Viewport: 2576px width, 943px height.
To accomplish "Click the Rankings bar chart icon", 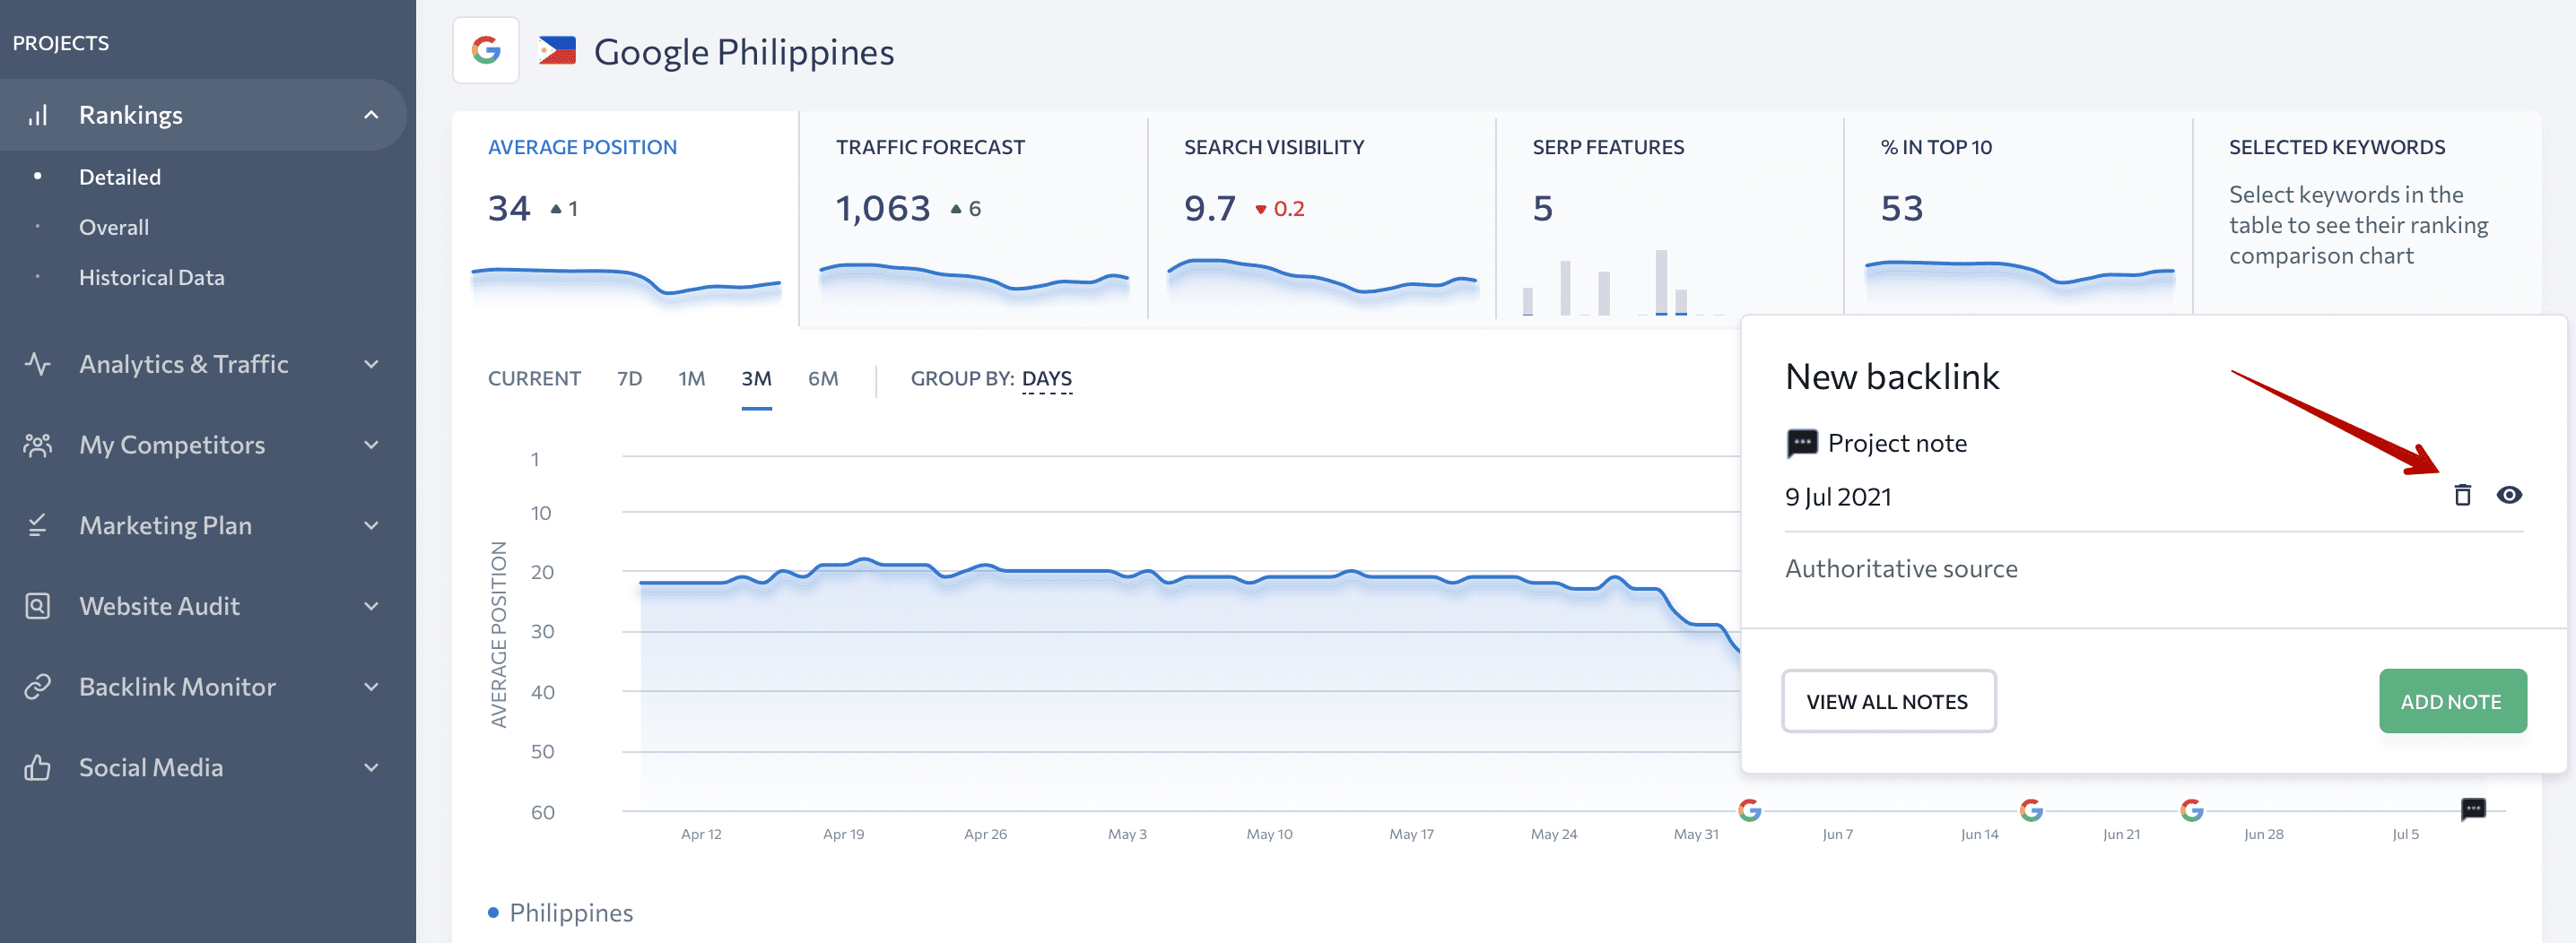I will (x=38, y=115).
